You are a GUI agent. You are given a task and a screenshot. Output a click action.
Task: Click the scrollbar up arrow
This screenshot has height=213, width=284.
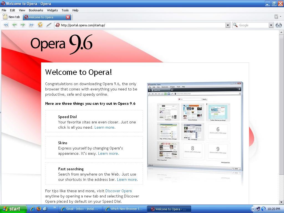tap(281, 32)
